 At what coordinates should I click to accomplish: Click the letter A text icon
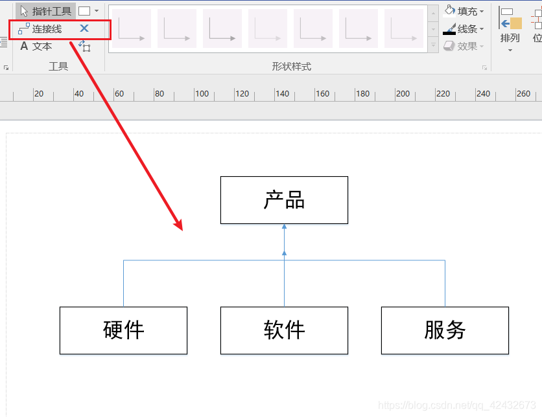coord(24,45)
